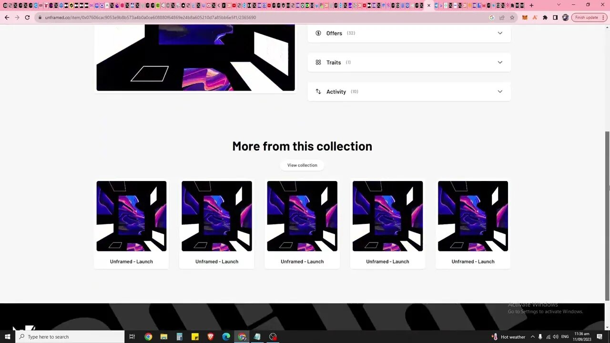The height and width of the screenshot is (343, 610).
Task: Click the site lock icon in address bar
Action: (40, 18)
